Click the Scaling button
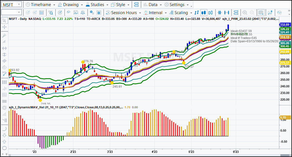This screenshot has width=292, height=157. [179, 13]
